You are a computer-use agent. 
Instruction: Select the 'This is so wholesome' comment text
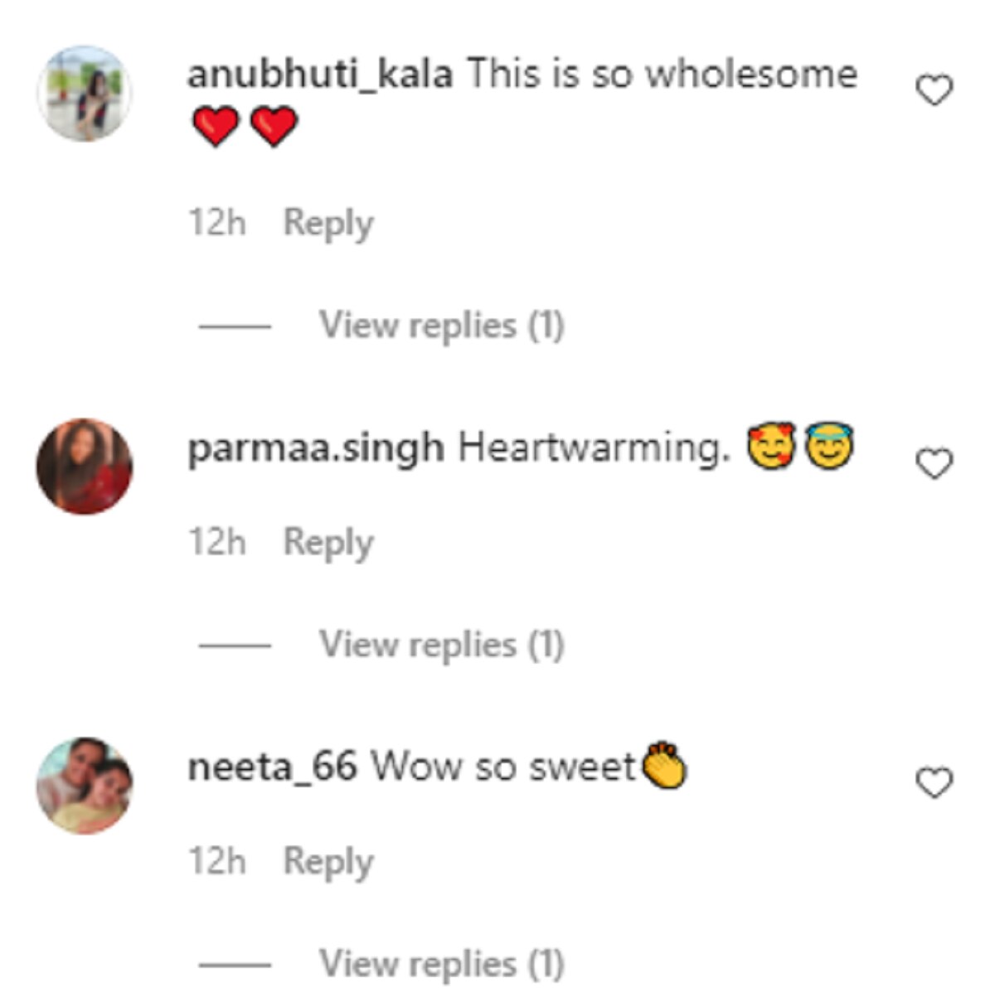(663, 74)
